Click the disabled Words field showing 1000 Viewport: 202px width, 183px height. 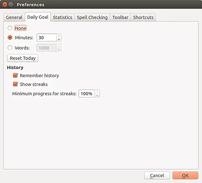click(47, 48)
